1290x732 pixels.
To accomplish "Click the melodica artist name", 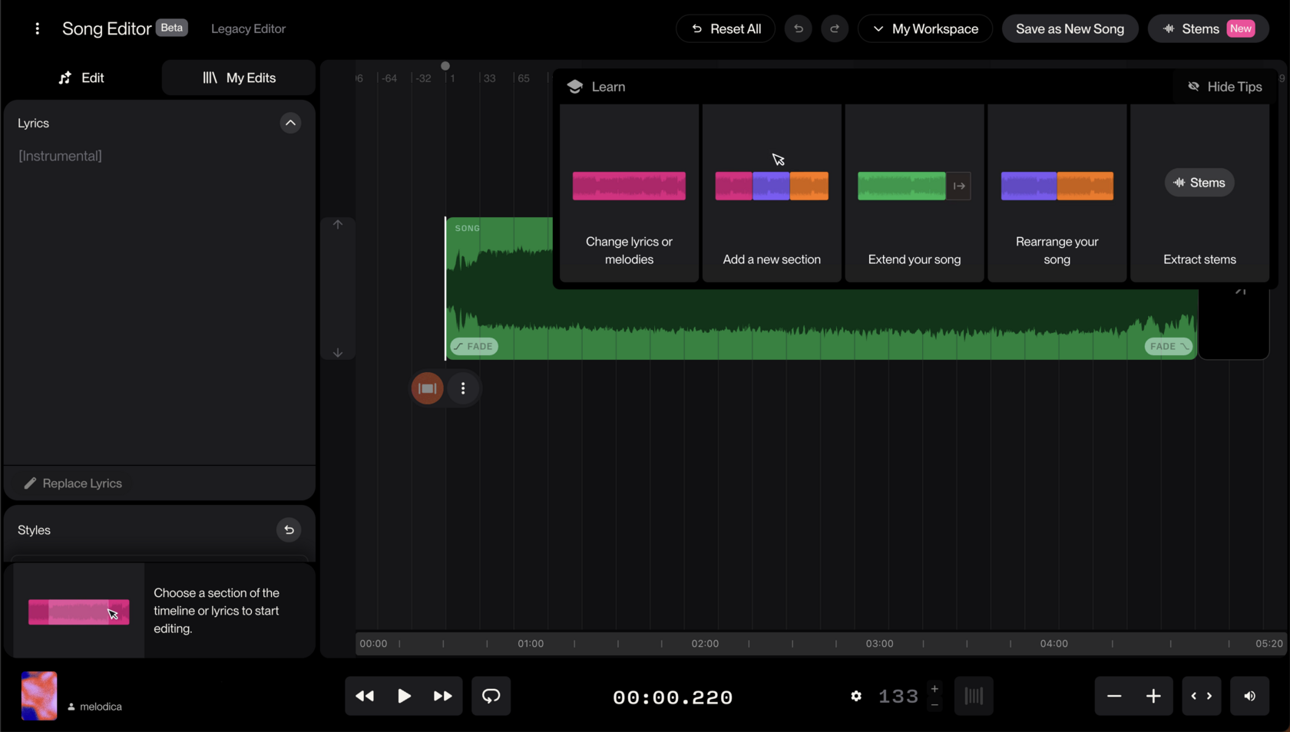I will 101,707.
